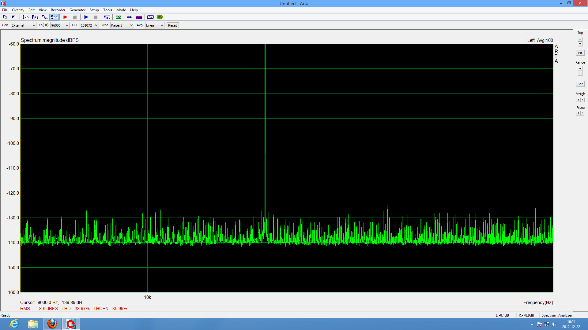Expand the Wnd Kaiser5 window dropdown
This screenshot has height=330, width=588.
point(122,25)
